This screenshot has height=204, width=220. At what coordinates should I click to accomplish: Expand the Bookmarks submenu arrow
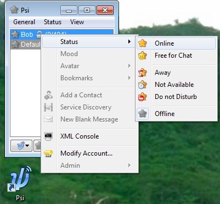[x=129, y=78]
